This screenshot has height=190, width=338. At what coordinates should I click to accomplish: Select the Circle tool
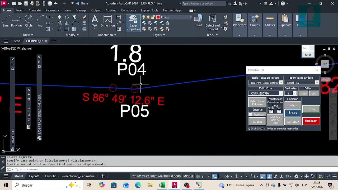pyautogui.click(x=29, y=21)
